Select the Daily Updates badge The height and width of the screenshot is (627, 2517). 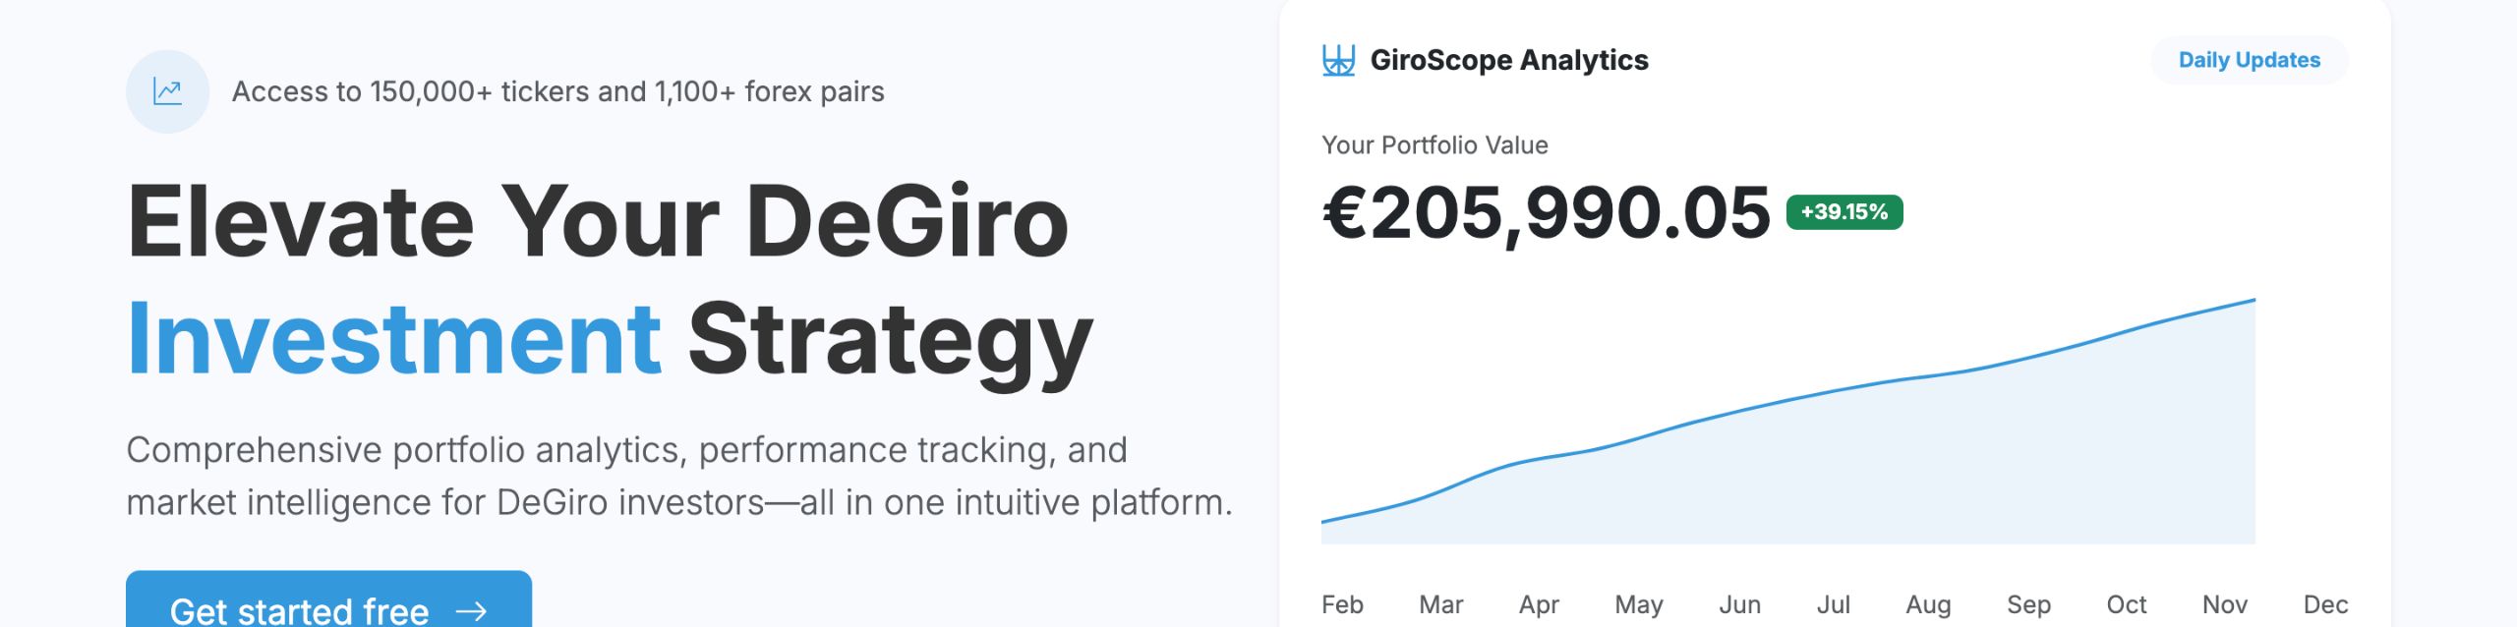click(2249, 60)
